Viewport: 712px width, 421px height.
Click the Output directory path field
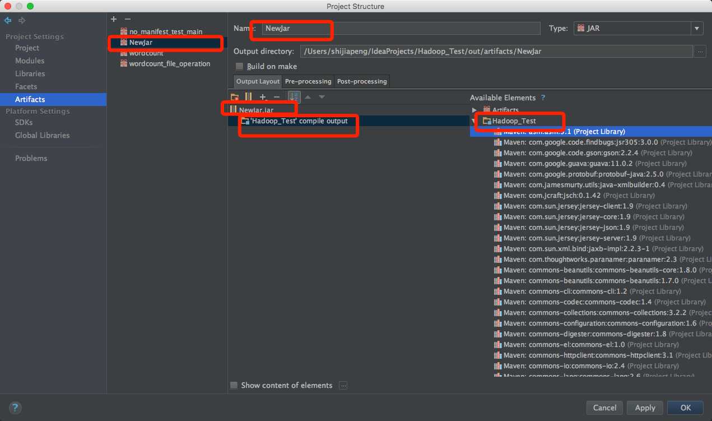(x=496, y=52)
